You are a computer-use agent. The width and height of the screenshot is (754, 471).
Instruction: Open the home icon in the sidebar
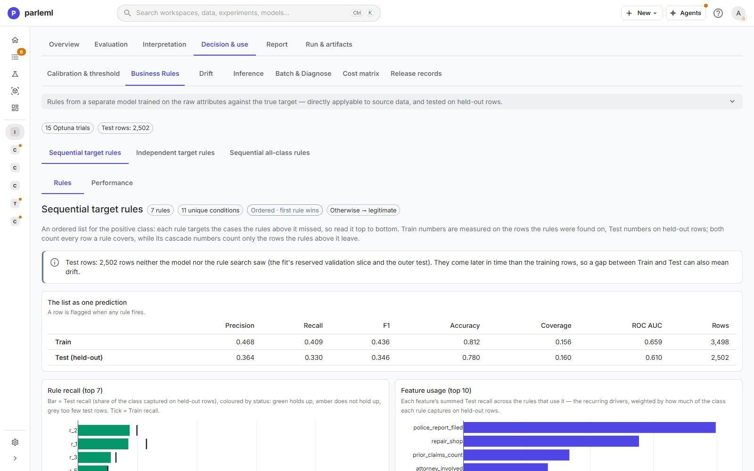pos(15,40)
